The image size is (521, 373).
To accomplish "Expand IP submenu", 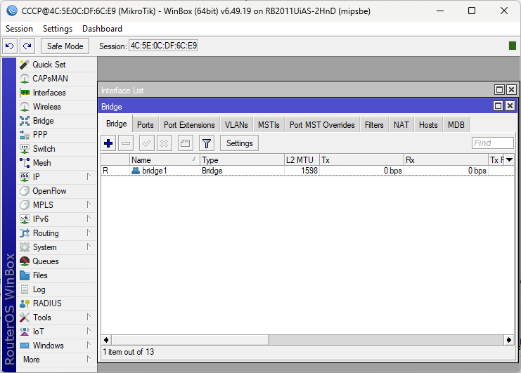I will [89, 176].
